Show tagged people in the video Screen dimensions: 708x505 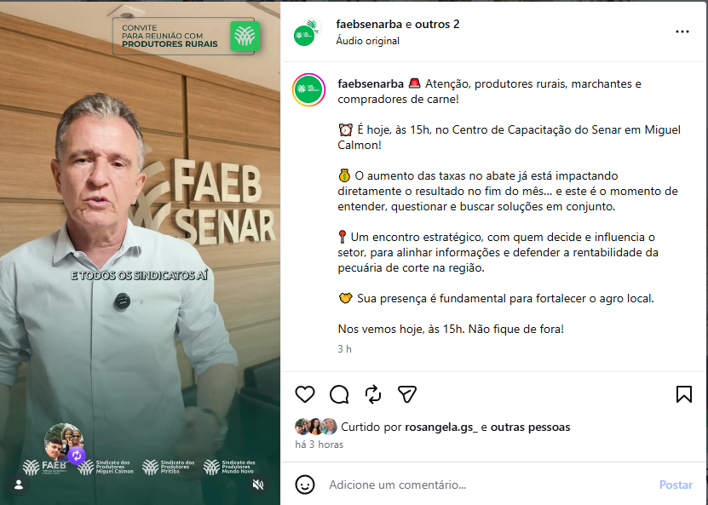pyautogui.click(x=19, y=485)
